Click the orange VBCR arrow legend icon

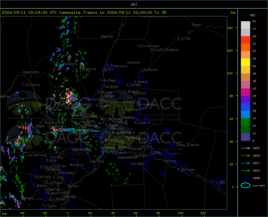(245, 156)
